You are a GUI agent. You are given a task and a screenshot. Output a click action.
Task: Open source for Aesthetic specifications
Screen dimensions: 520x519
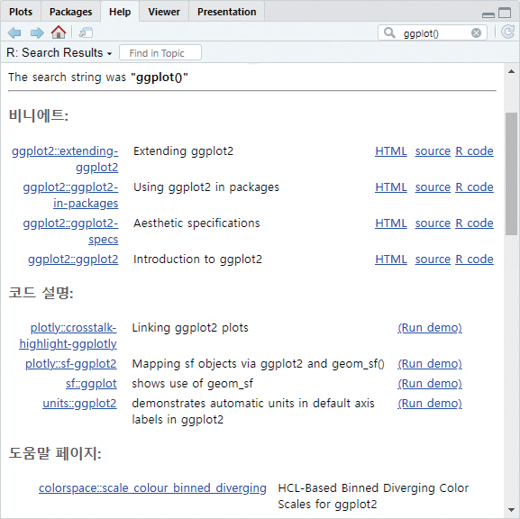pos(433,223)
